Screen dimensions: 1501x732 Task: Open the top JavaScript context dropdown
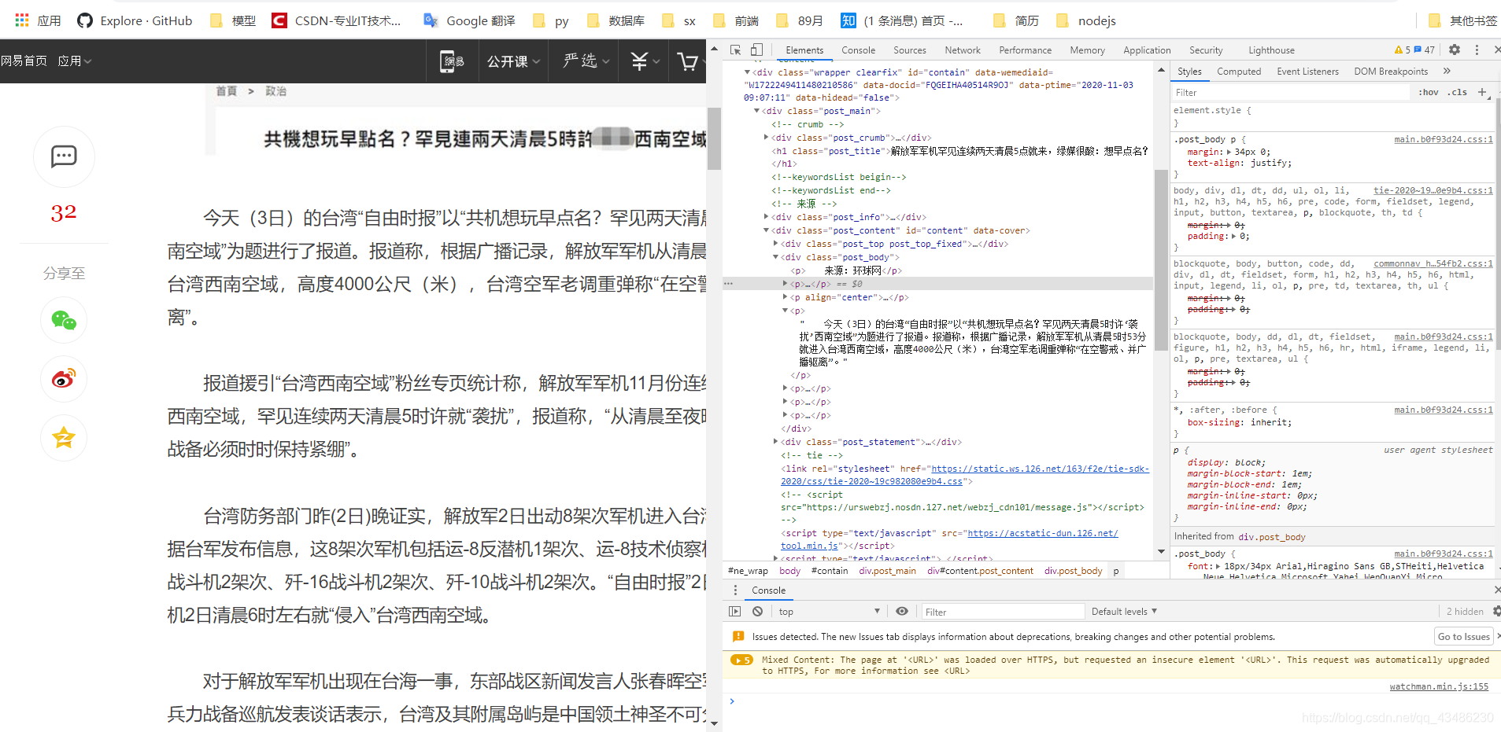pyautogui.click(x=830, y=611)
